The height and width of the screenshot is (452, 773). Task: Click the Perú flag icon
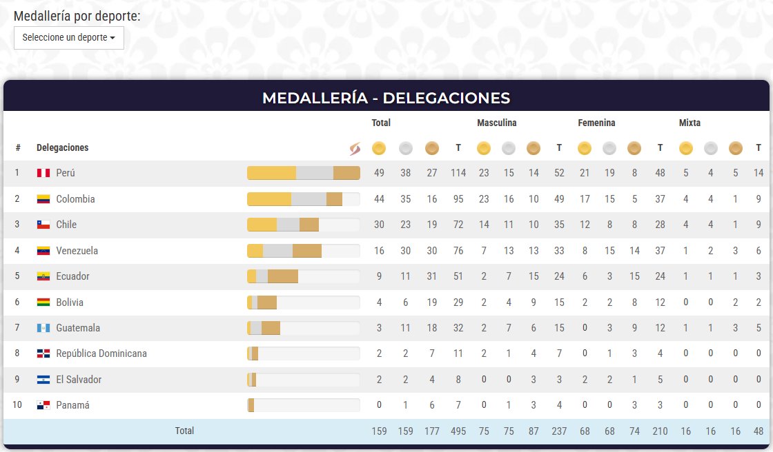tap(43, 173)
